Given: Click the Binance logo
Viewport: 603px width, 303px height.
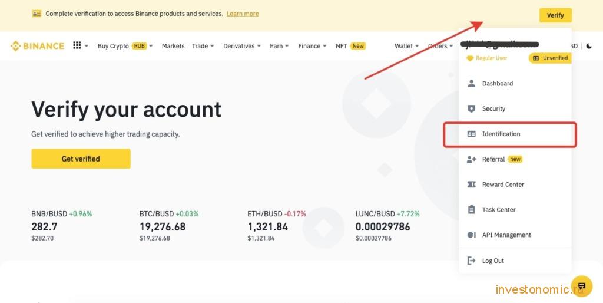Looking at the screenshot, I should [37, 46].
